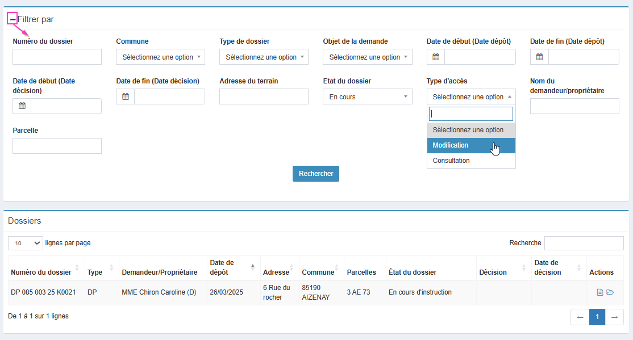This screenshot has width=633, height=340.
Task: Open the Commune dropdown
Action: point(160,57)
